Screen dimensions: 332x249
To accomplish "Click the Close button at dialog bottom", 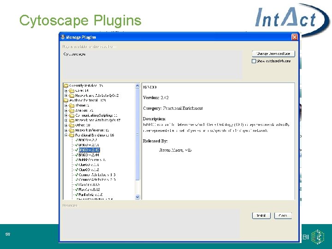I will (283, 215).
